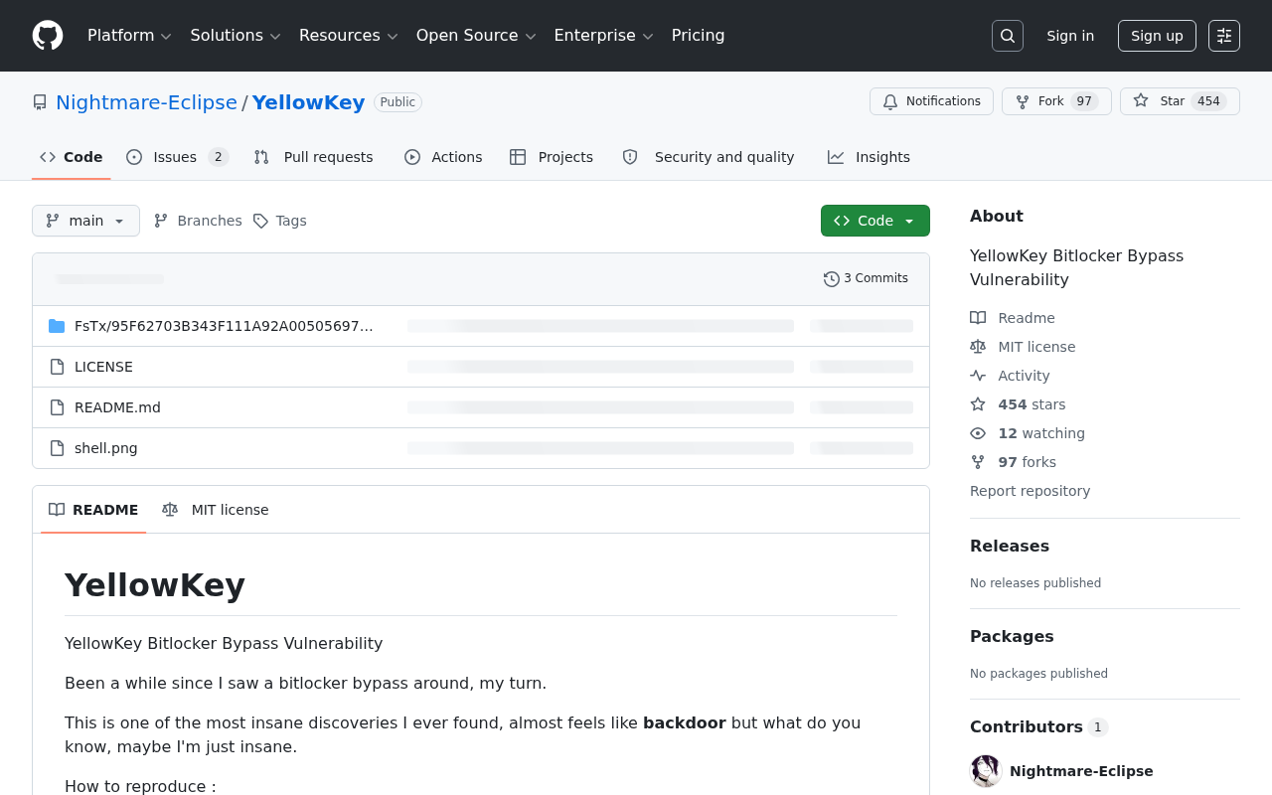Select the MIT license tab in file viewer
The image size is (1272, 795).
pos(216,510)
